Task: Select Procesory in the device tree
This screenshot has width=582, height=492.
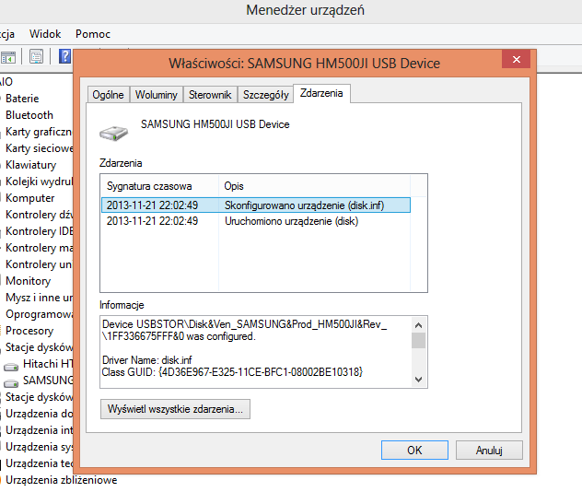Action: 29,331
